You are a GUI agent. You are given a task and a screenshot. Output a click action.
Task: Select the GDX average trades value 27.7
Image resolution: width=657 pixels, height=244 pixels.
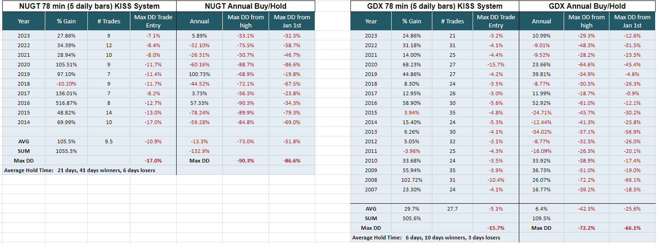452,209
